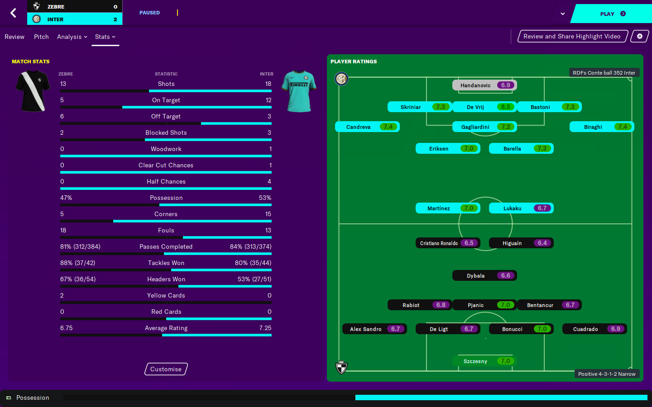Open De Ligt's rating card
The image size is (652, 407).
(x=448, y=329)
